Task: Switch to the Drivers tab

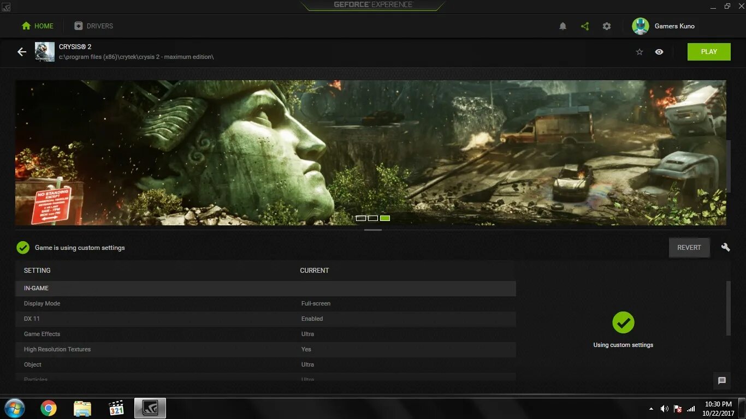Action: coord(93,26)
